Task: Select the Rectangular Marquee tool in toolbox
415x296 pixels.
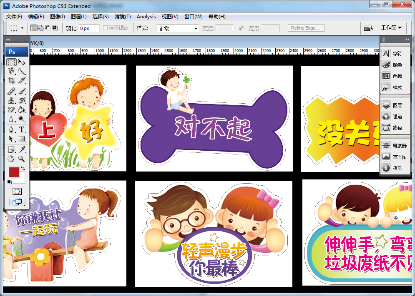Action: pos(11,62)
